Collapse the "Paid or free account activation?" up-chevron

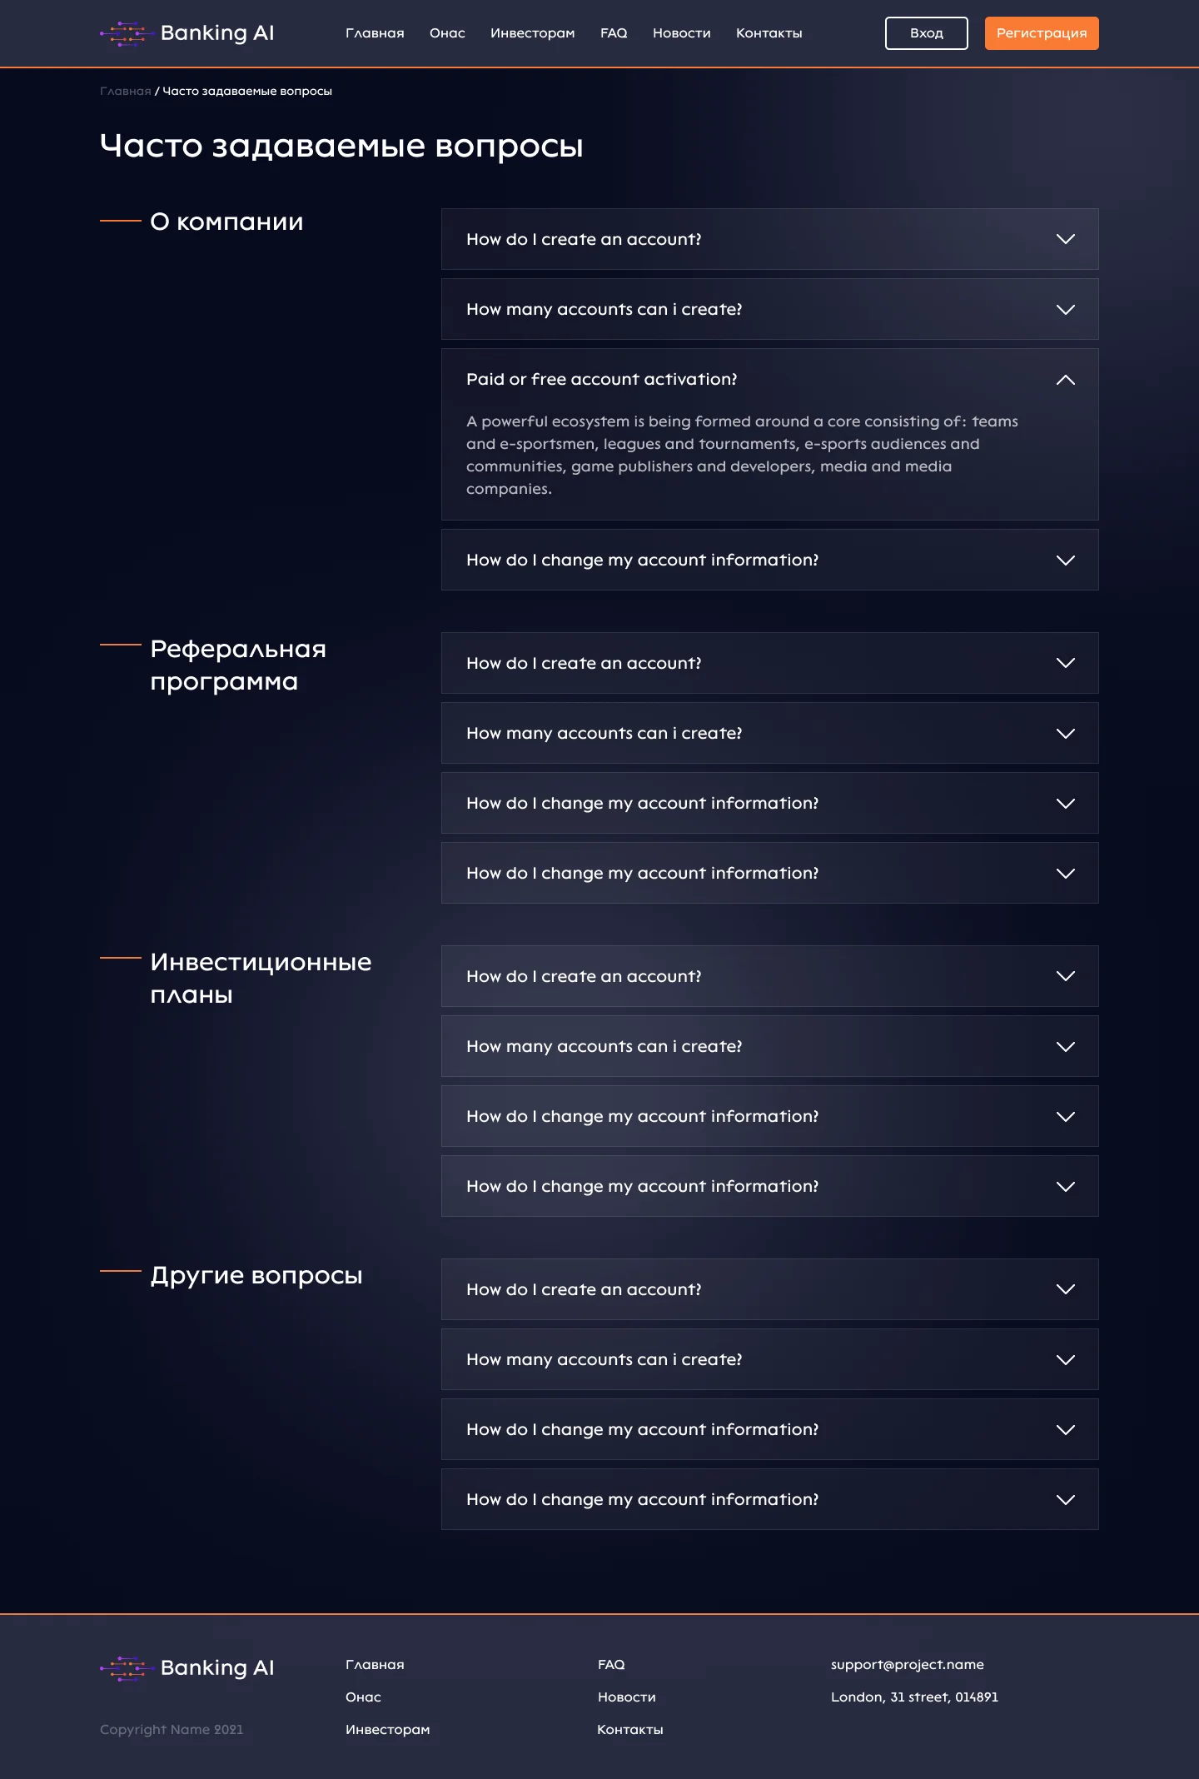pos(1065,380)
